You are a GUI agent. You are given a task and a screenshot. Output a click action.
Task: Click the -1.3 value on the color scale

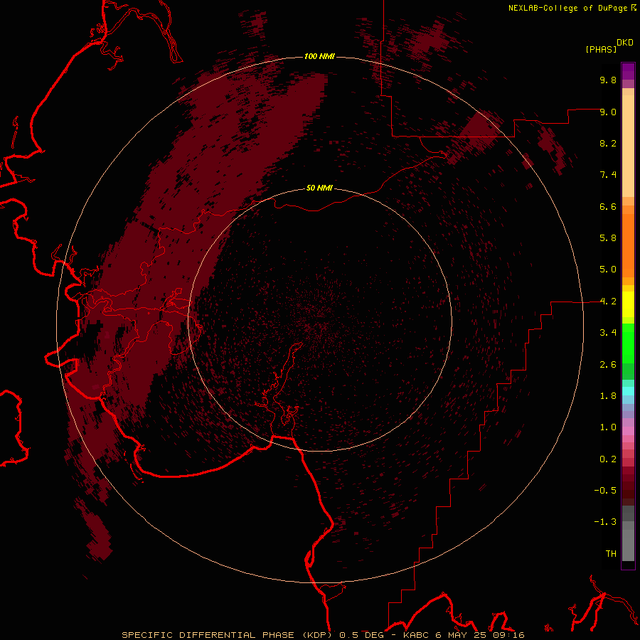[x=605, y=522]
